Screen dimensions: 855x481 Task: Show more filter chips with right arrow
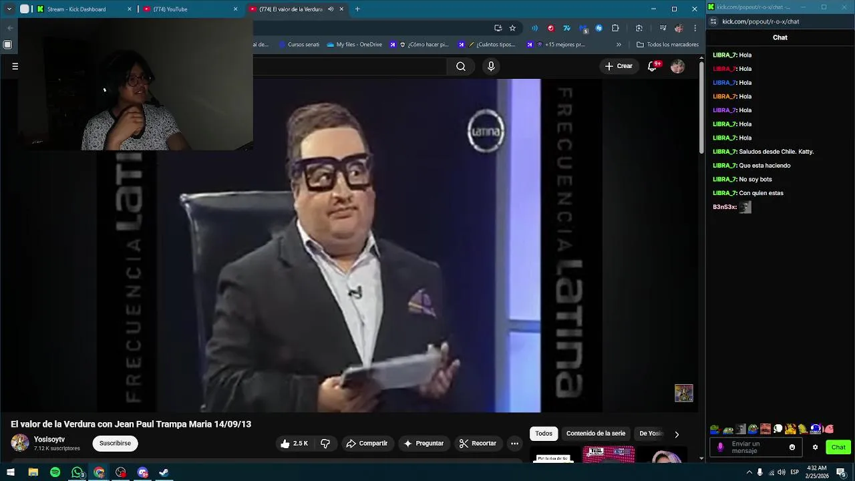[x=677, y=434]
